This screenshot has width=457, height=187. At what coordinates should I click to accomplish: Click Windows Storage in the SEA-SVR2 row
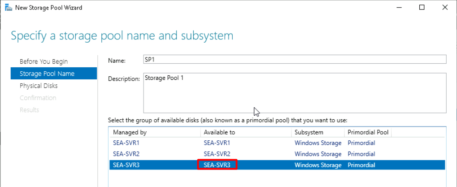[x=318, y=154]
